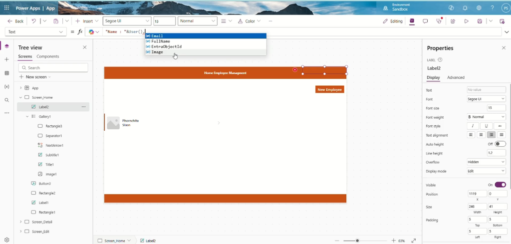Open the Color picker in the toolbar
Image resolution: width=511 pixels, height=244 pixels.
click(250, 21)
